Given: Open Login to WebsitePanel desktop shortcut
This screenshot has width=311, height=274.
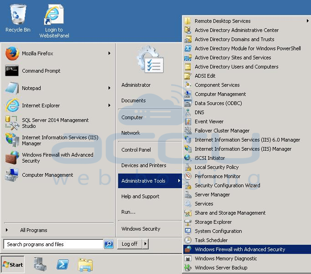Looking at the screenshot, I should [54, 21].
